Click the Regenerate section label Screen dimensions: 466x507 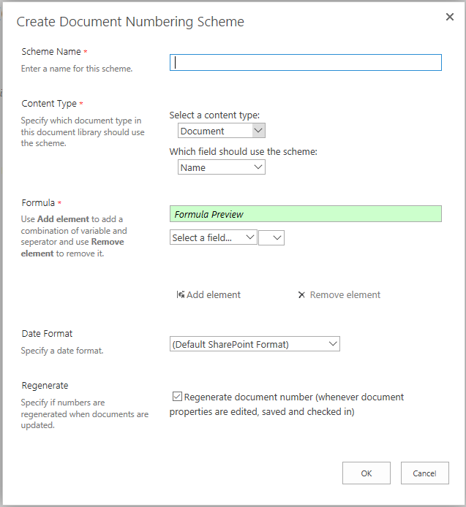[x=45, y=386]
